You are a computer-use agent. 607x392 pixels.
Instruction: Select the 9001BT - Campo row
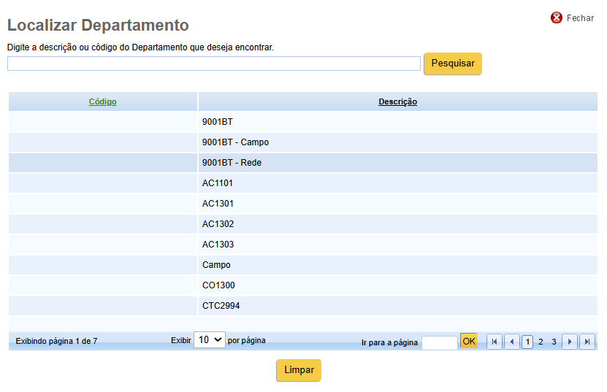[x=302, y=142]
